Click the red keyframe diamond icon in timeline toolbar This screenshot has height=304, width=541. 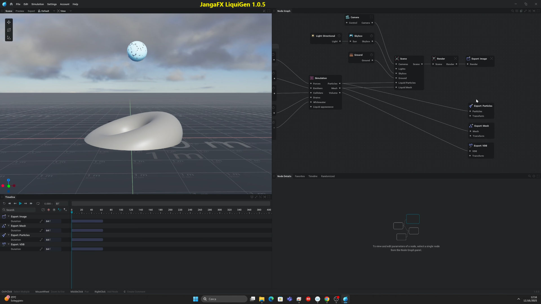48,210
